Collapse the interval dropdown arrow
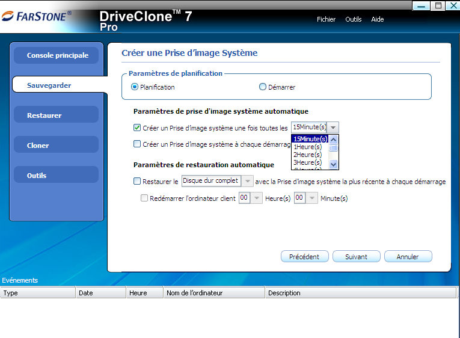 (333, 128)
